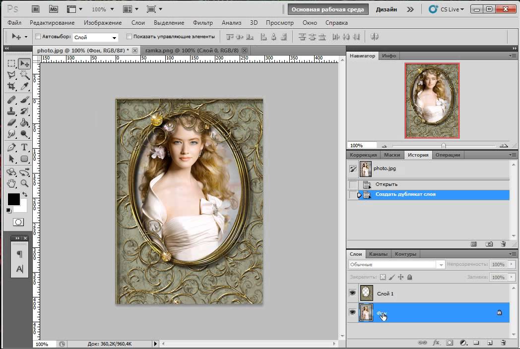
Task: Click the black foreground color swatch
Action: (13, 199)
